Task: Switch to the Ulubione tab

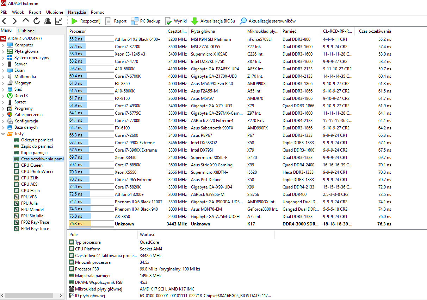Action: tap(26, 31)
